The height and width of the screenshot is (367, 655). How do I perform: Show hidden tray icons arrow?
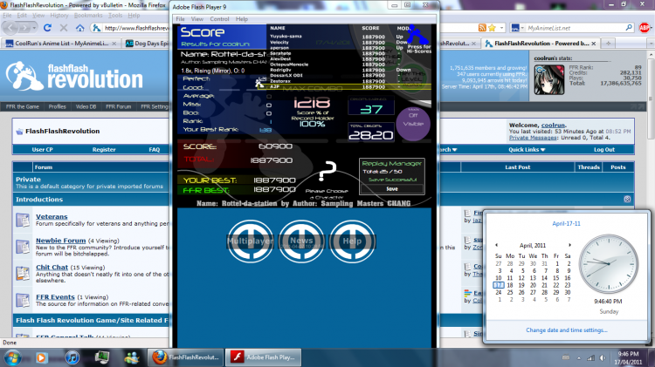[x=579, y=357]
